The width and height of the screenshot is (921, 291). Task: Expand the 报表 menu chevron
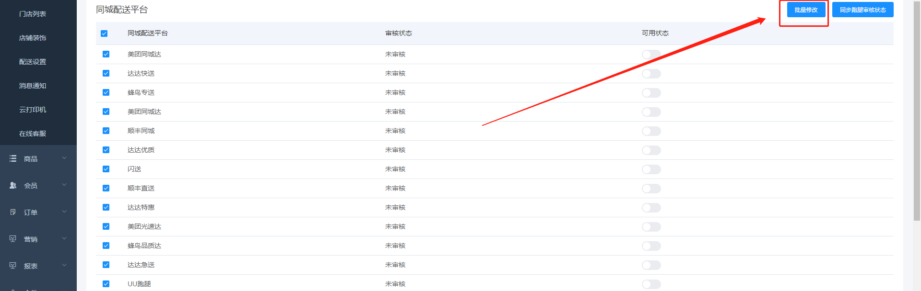click(x=64, y=266)
